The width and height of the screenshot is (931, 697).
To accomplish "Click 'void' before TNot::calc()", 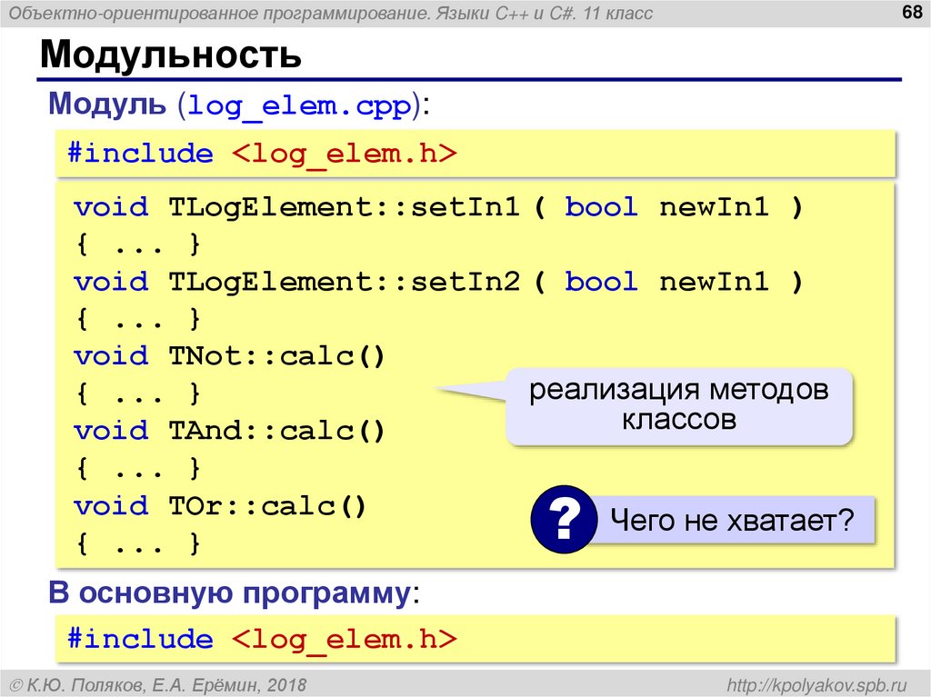I will point(111,357).
